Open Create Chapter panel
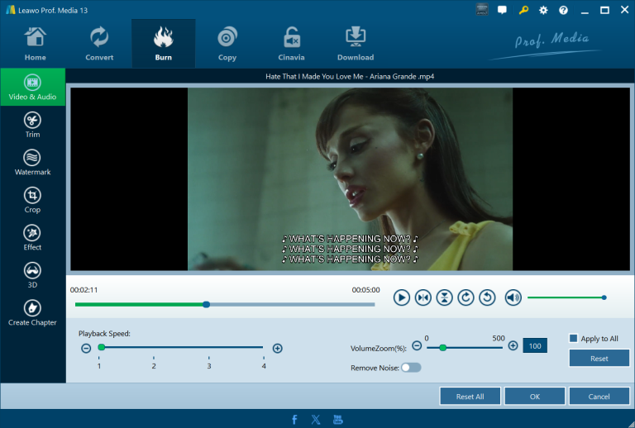Viewport: 635px width, 428px height. tap(32, 313)
